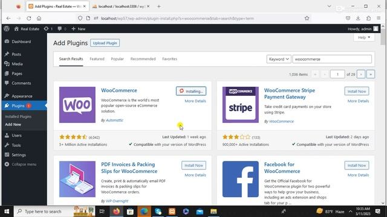List all tabs dropdown arrow

click(x=329, y=6)
